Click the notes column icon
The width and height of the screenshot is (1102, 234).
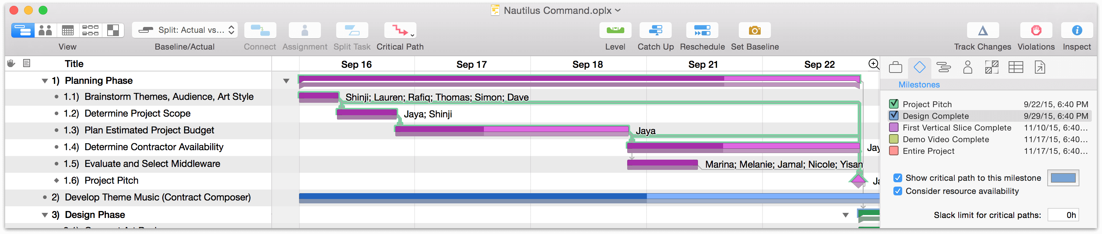pyautogui.click(x=27, y=63)
